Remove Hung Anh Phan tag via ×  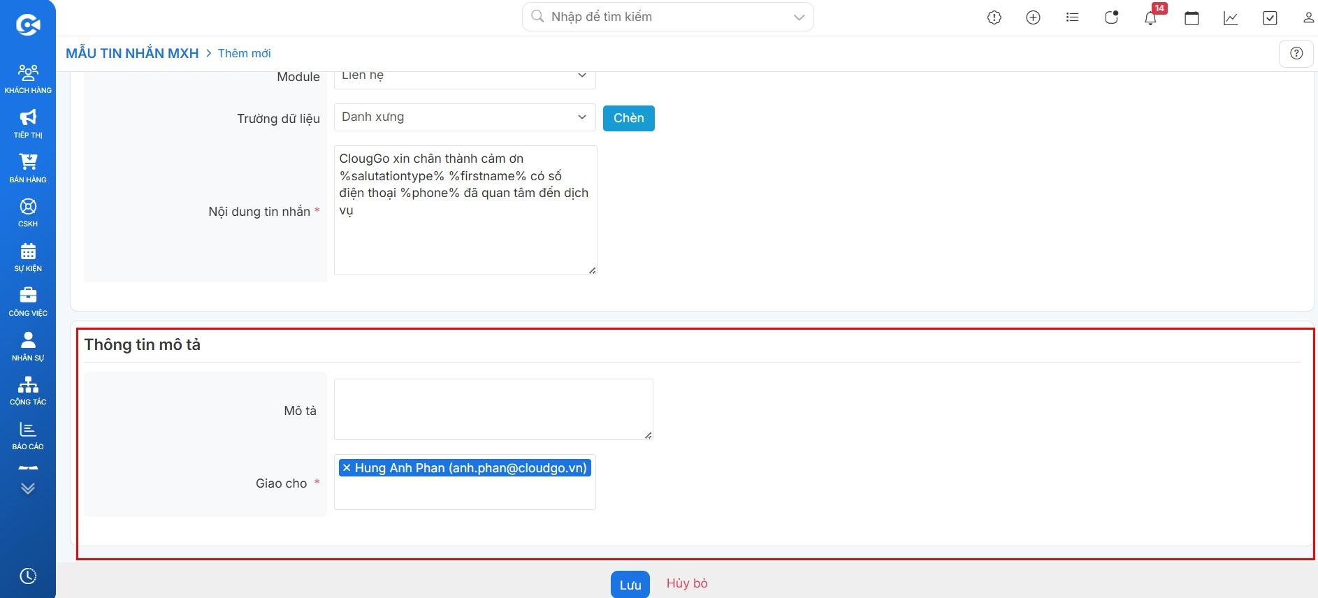347,468
